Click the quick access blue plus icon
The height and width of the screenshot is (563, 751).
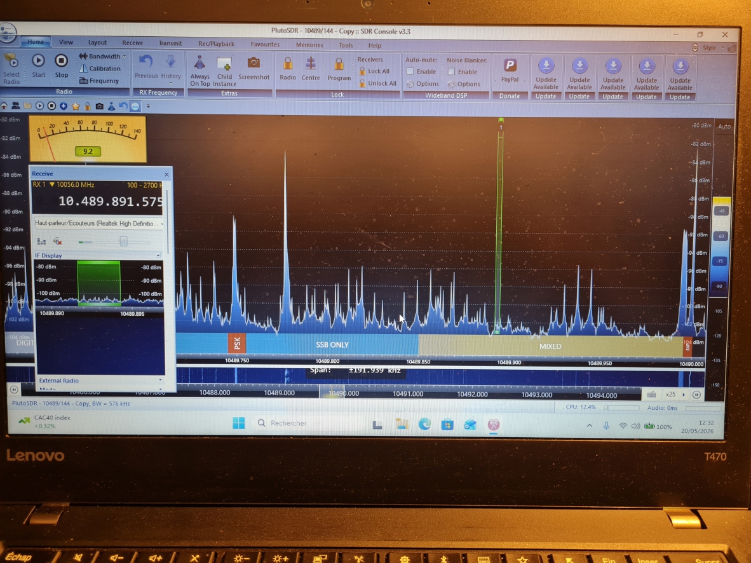coord(64,106)
